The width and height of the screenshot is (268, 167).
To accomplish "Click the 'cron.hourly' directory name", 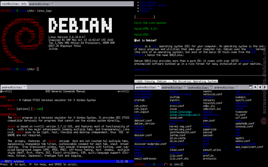I will tap(142, 91).
